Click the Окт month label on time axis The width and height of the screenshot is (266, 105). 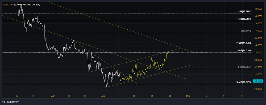188,96
